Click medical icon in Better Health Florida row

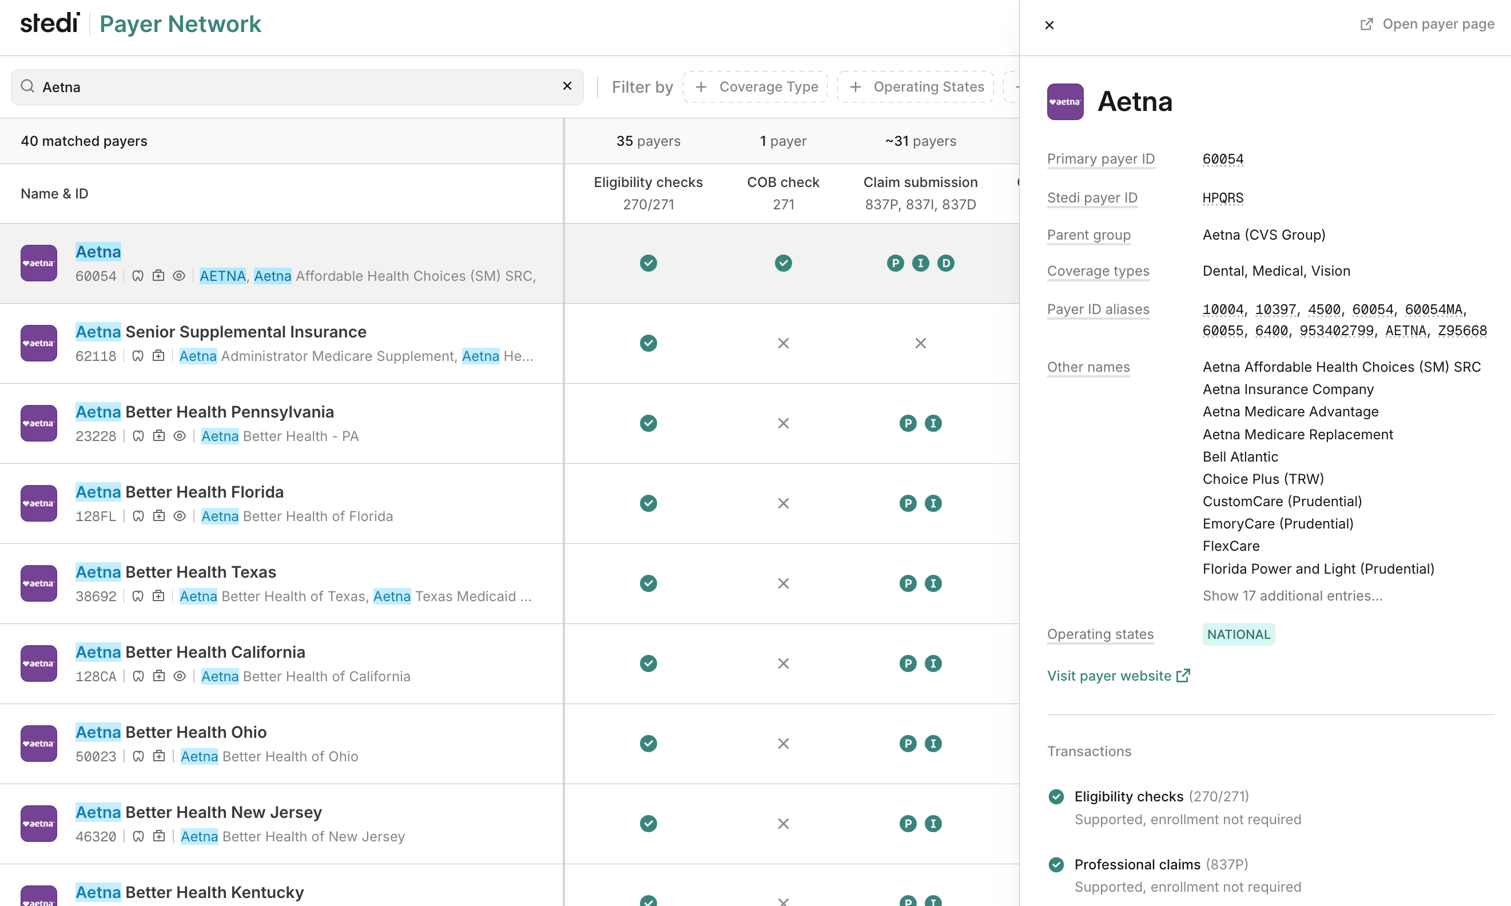point(159,516)
